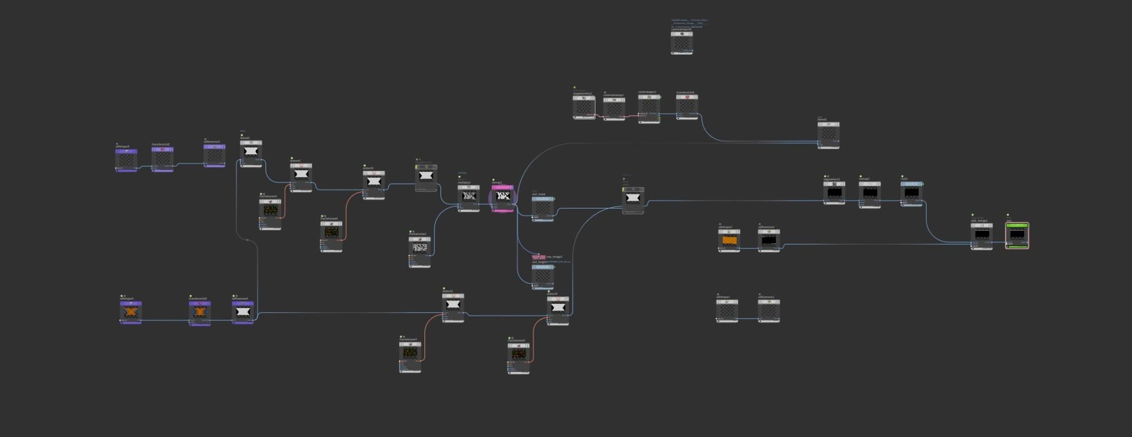Select the add_merge1 node
Screen dimensions: 1132x437
pyautogui.click(x=982, y=234)
